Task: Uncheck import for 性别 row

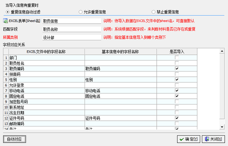Action: 177,80
